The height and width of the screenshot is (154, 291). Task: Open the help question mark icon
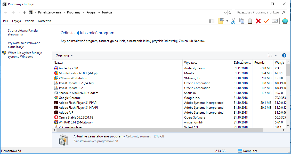pos(284,55)
